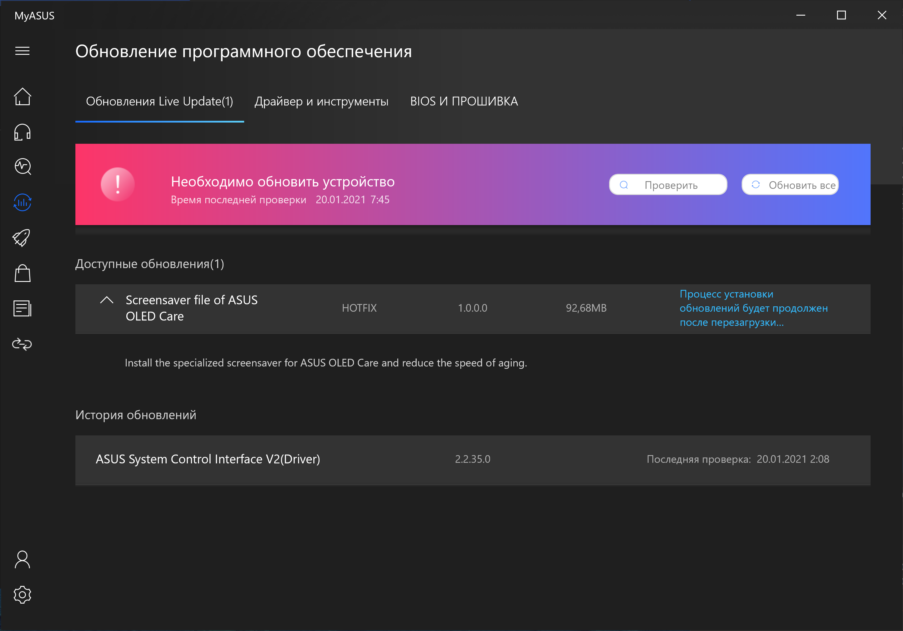Open the shopping bag deals icon
The width and height of the screenshot is (903, 631).
tap(22, 273)
